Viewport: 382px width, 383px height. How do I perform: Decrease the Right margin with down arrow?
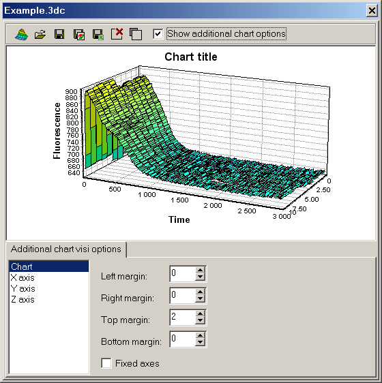201,298
